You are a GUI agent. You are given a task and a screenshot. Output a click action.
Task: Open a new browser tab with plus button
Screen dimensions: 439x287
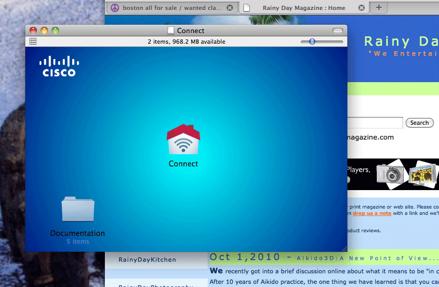click(x=379, y=7)
